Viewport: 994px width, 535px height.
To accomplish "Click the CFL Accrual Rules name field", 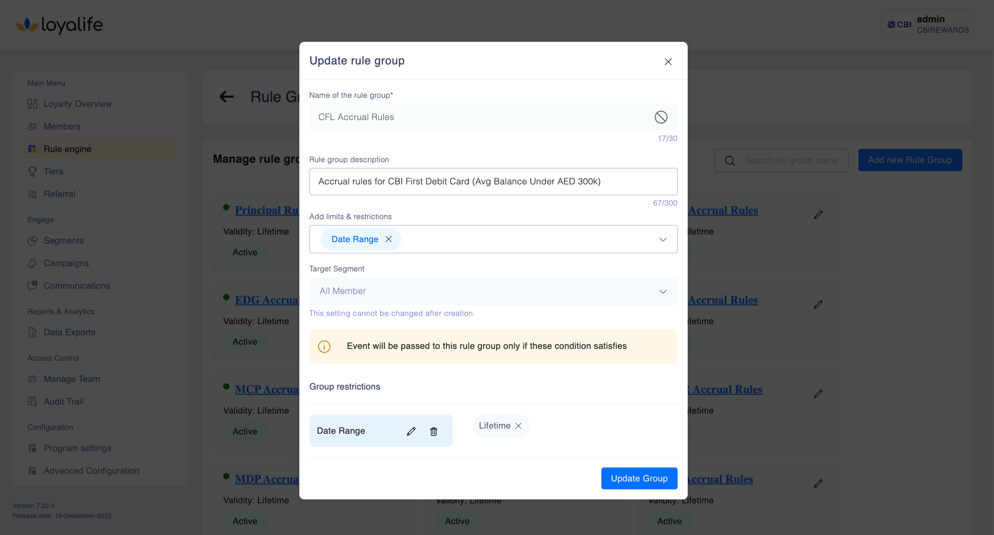I will (493, 117).
